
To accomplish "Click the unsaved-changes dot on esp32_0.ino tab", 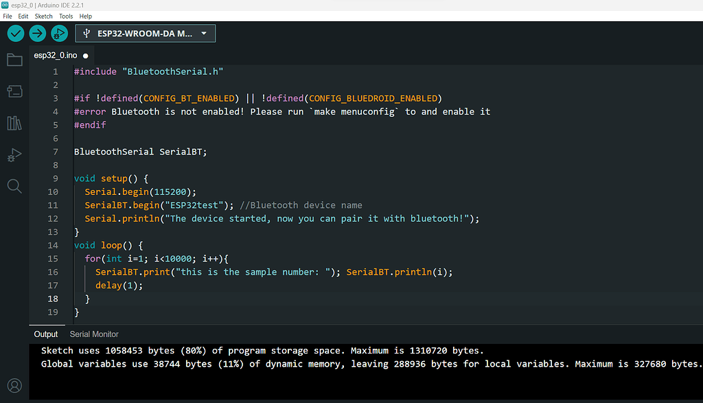I will 86,56.
